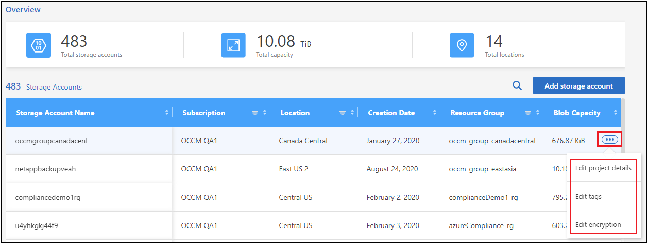
Task: Open the three-dot actions menu for occmgroupcanadacent
Action: [x=610, y=140]
